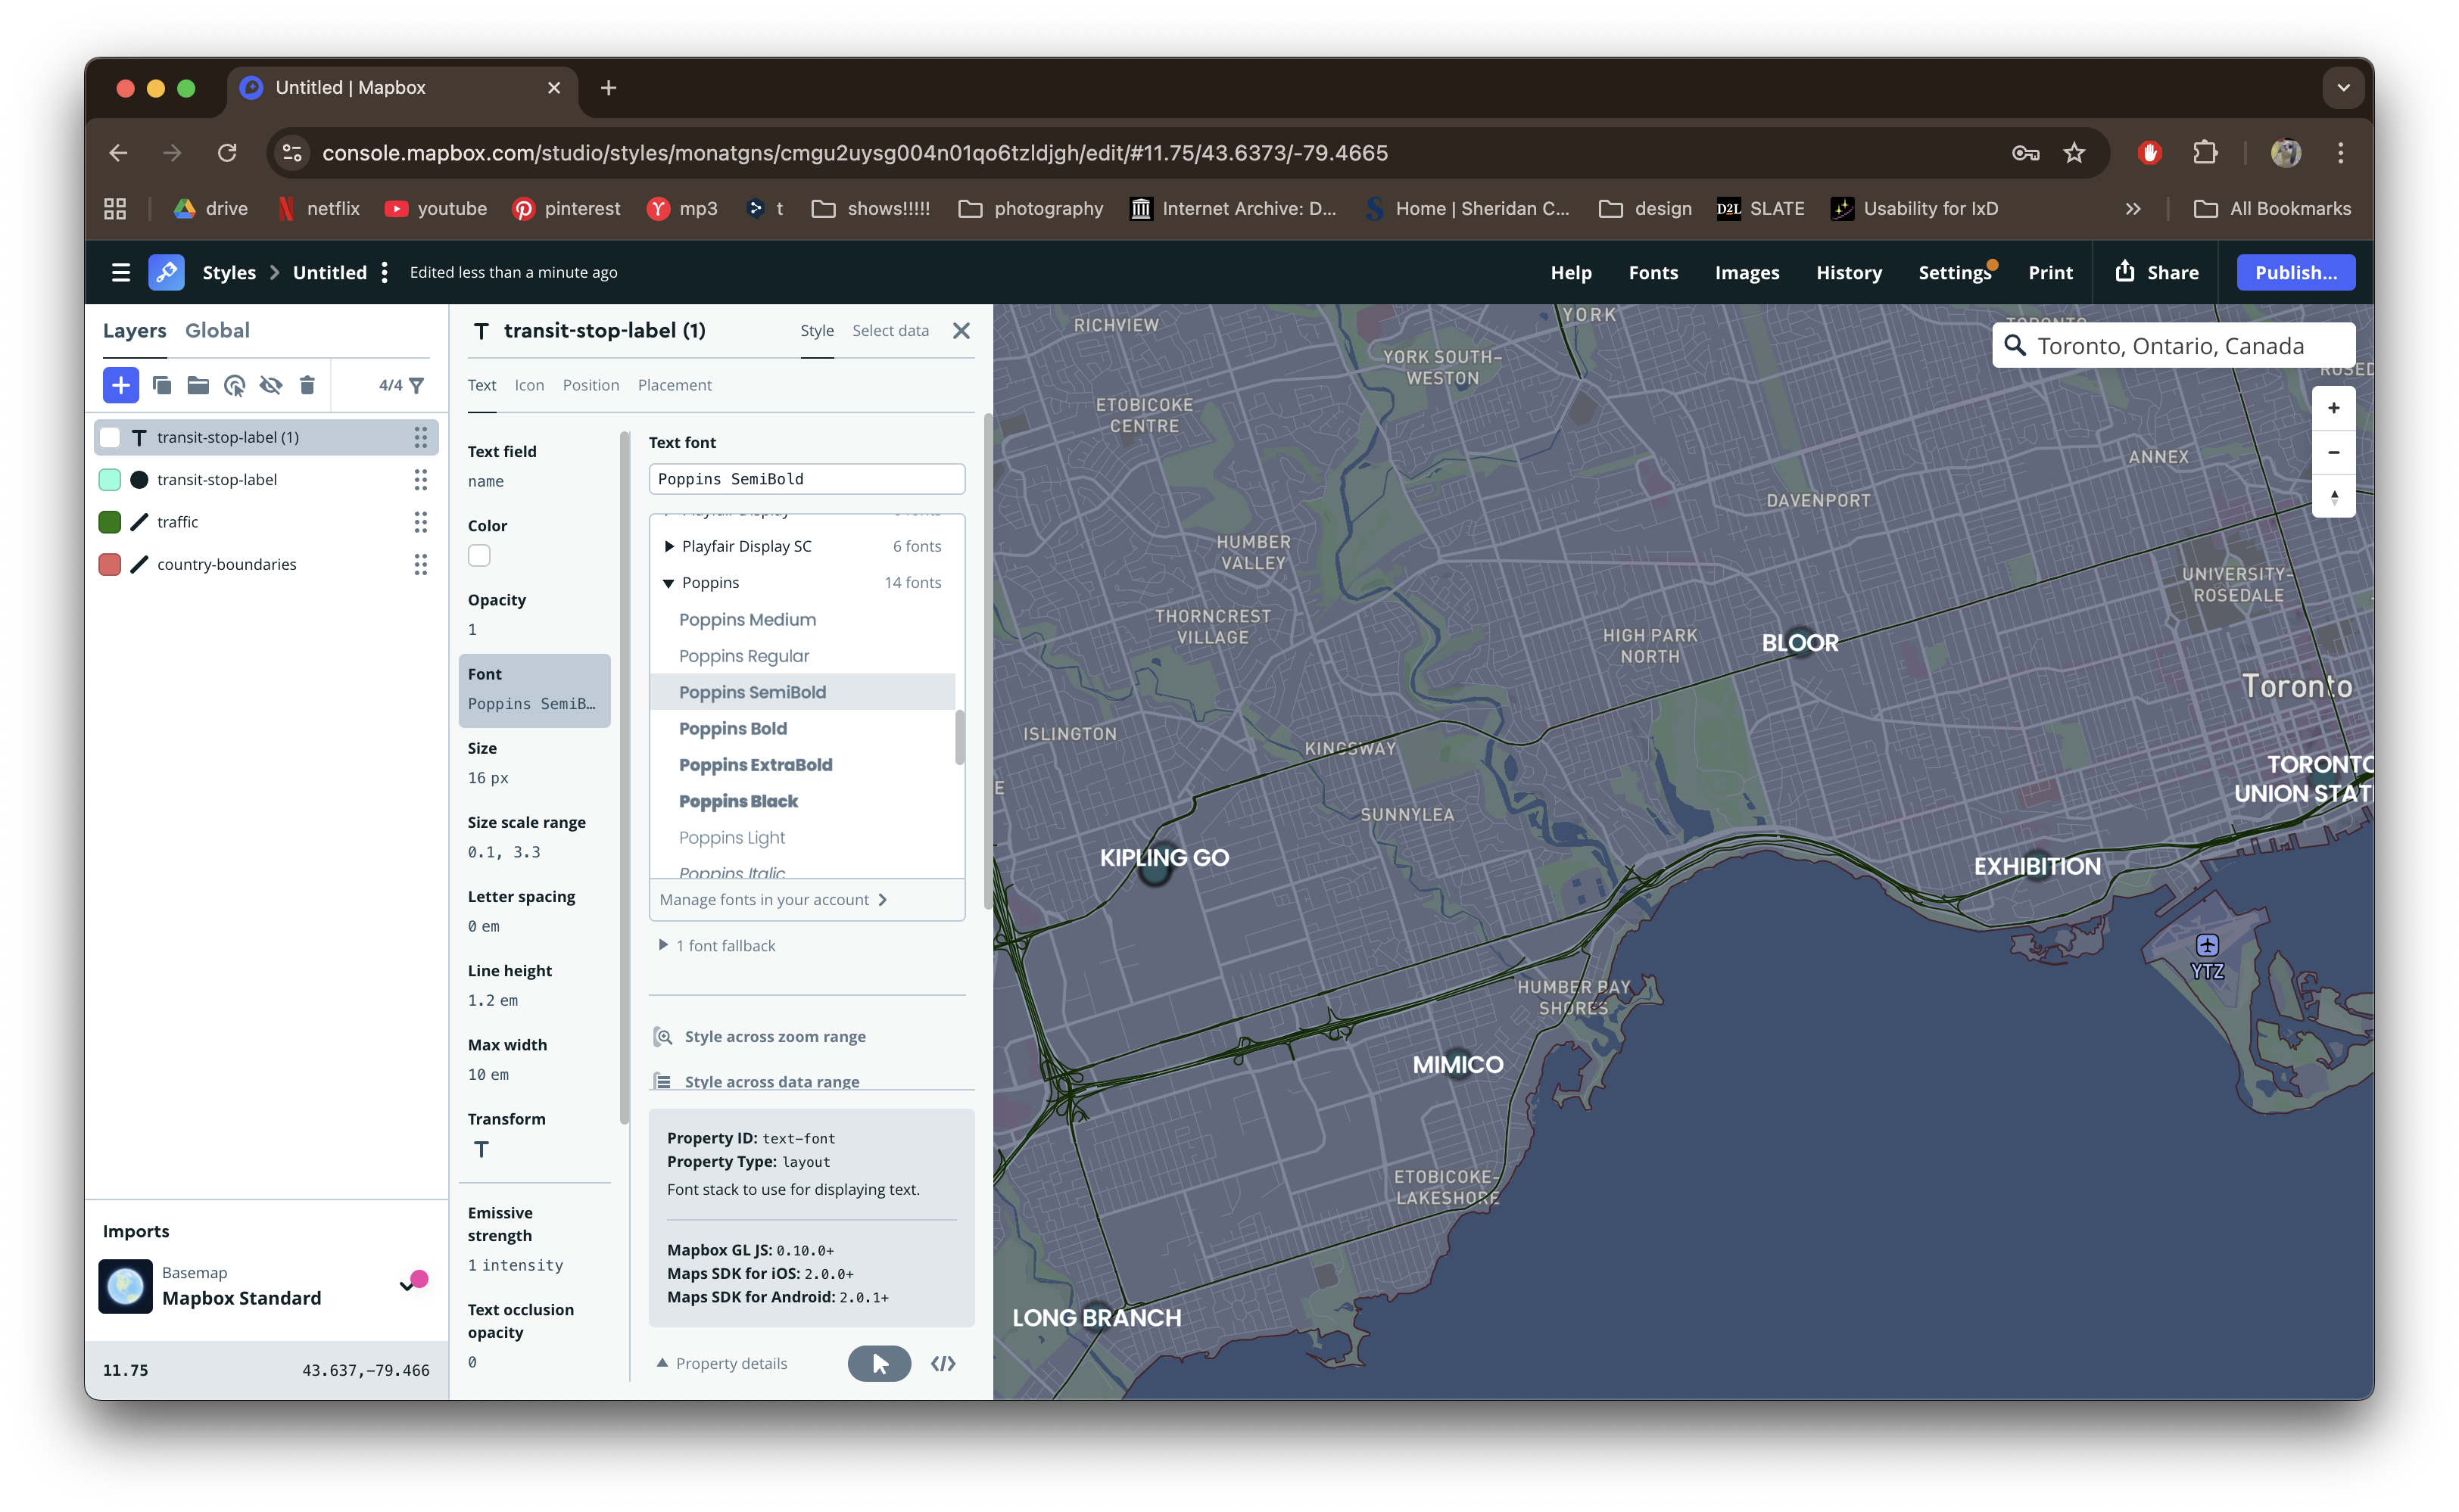Zoom in on the map with plus button
The width and height of the screenshot is (2459, 1512).
[2333, 408]
